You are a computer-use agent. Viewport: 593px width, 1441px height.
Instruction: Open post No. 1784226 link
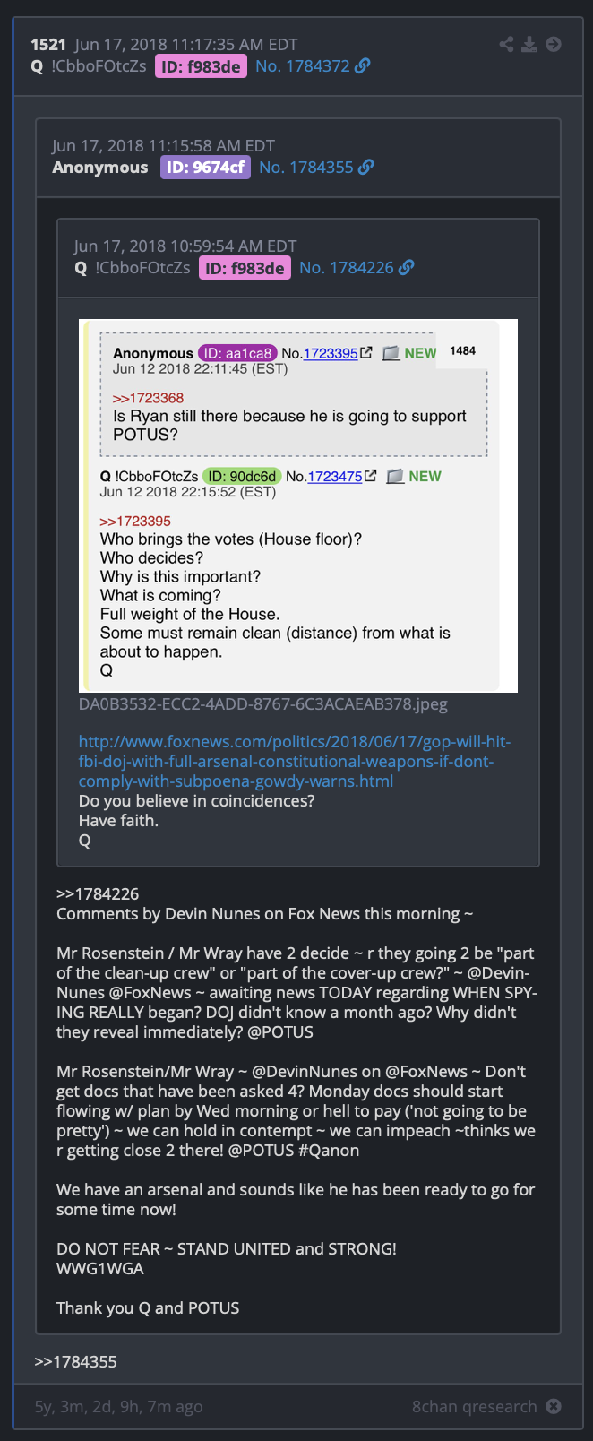click(347, 267)
